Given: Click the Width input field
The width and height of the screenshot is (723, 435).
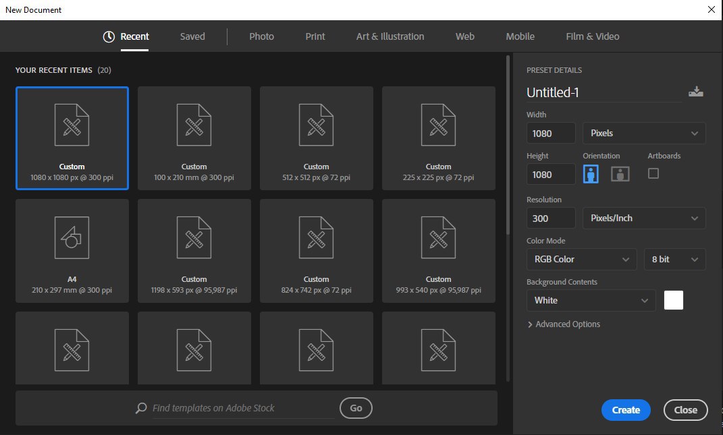Looking at the screenshot, I should coord(551,133).
